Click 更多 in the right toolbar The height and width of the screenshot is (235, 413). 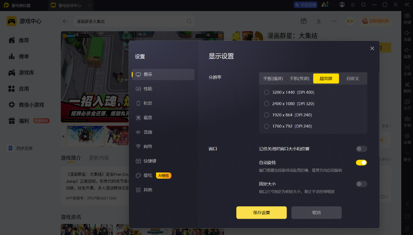(x=407, y=156)
